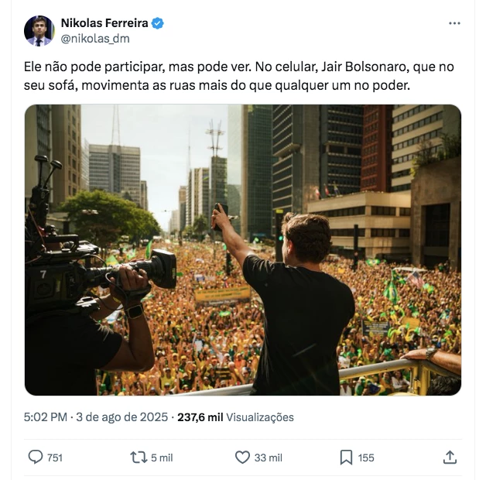Click the blue verified badge
The width and height of the screenshot is (486, 480).
pyautogui.click(x=157, y=23)
